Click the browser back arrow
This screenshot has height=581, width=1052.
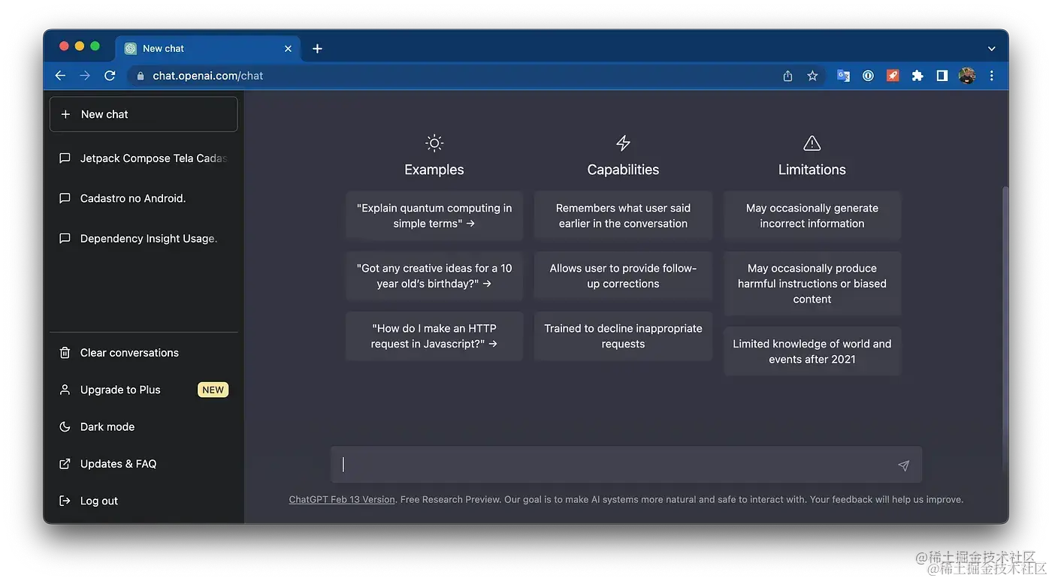click(60, 76)
